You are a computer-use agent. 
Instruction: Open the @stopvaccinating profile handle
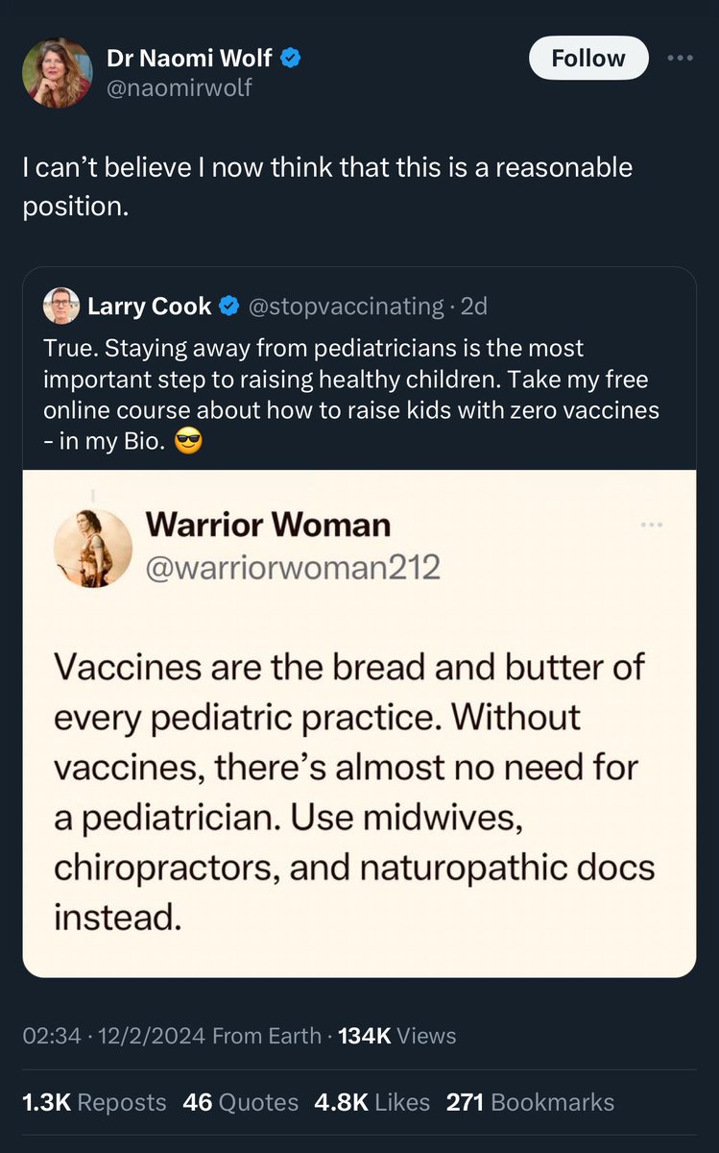tap(346, 307)
